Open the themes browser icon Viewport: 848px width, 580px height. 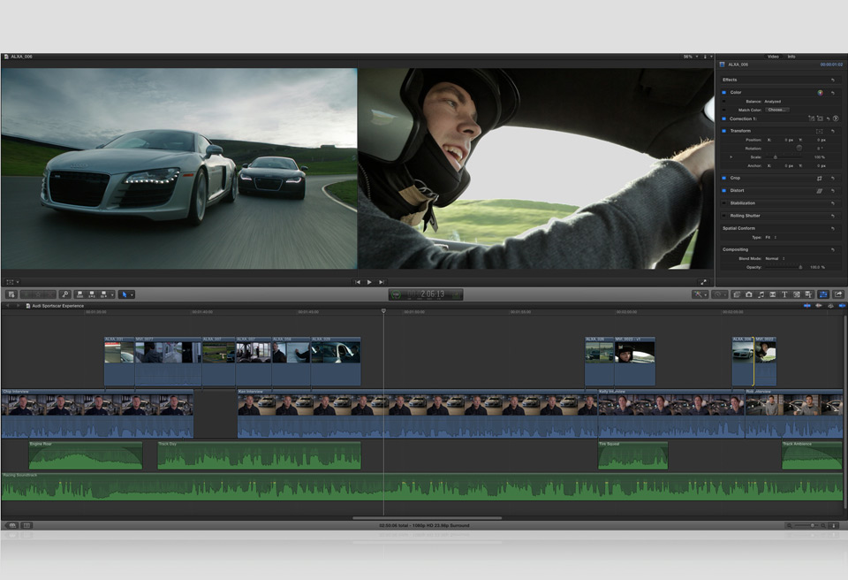[808, 294]
